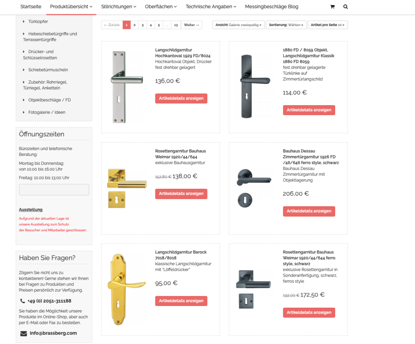This screenshot has width=415, height=344.
Task: Open Startseite in the navigation bar
Action: click(x=31, y=7)
